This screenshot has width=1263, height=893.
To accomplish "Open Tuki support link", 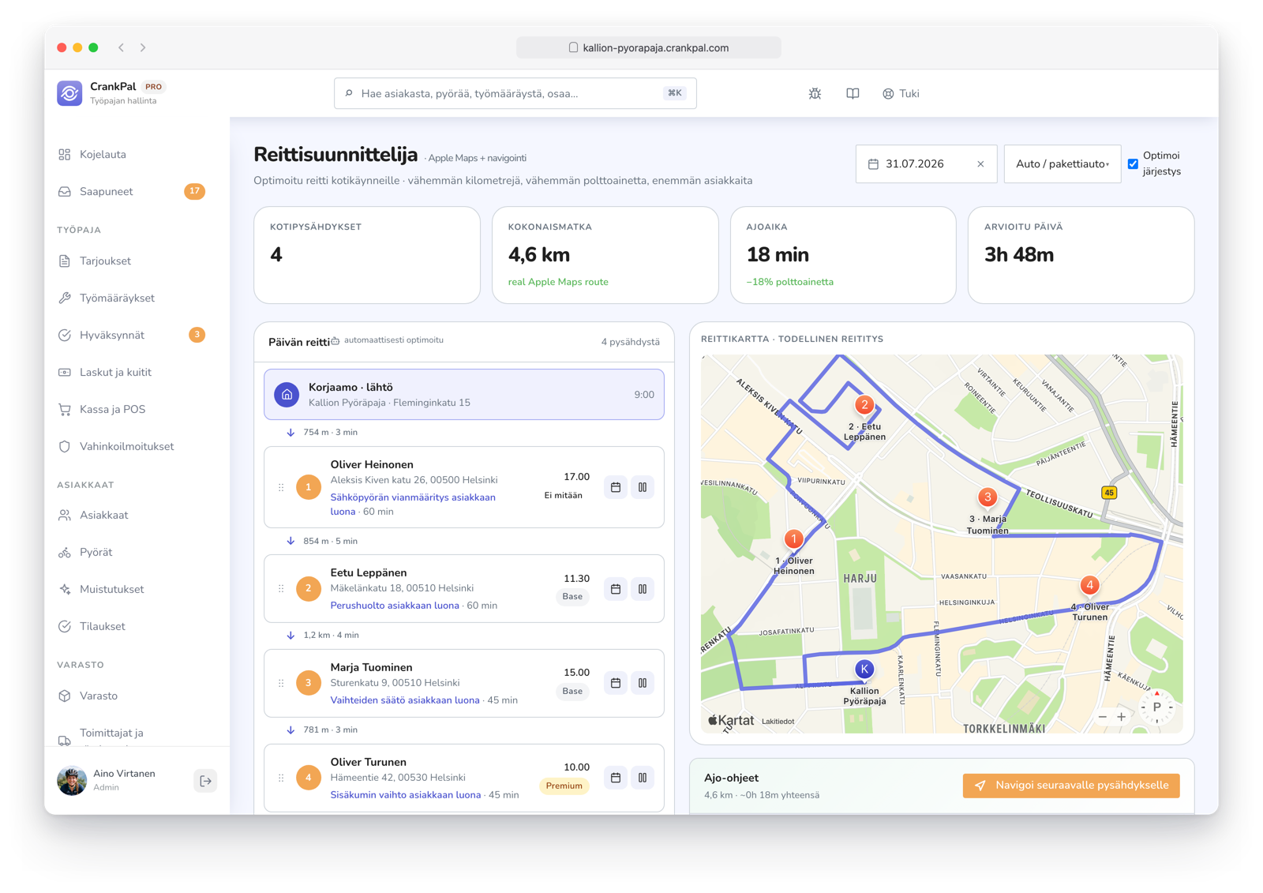I will pyautogui.click(x=901, y=93).
